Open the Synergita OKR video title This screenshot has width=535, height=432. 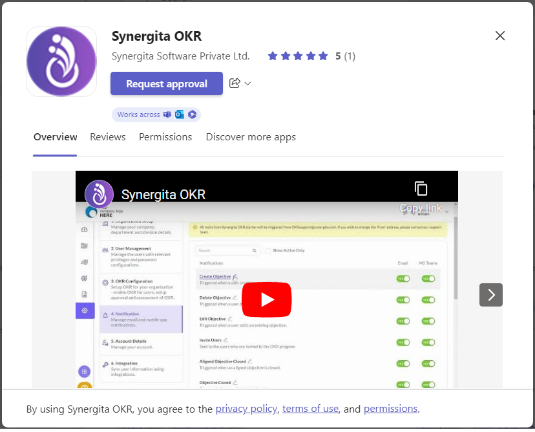163,195
